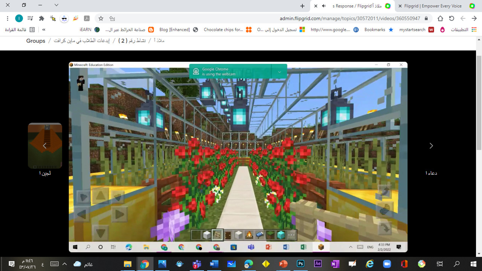
Task: Switch to Chrome on the taskbar
Action: pyautogui.click(x=145, y=264)
